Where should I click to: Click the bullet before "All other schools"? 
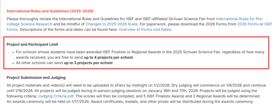13,63
